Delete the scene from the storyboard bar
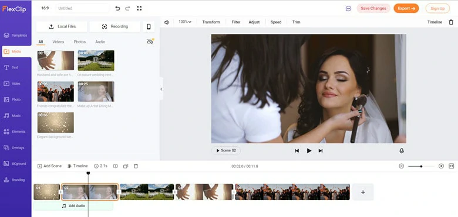The width and height of the screenshot is (458, 217). coord(136,166)
